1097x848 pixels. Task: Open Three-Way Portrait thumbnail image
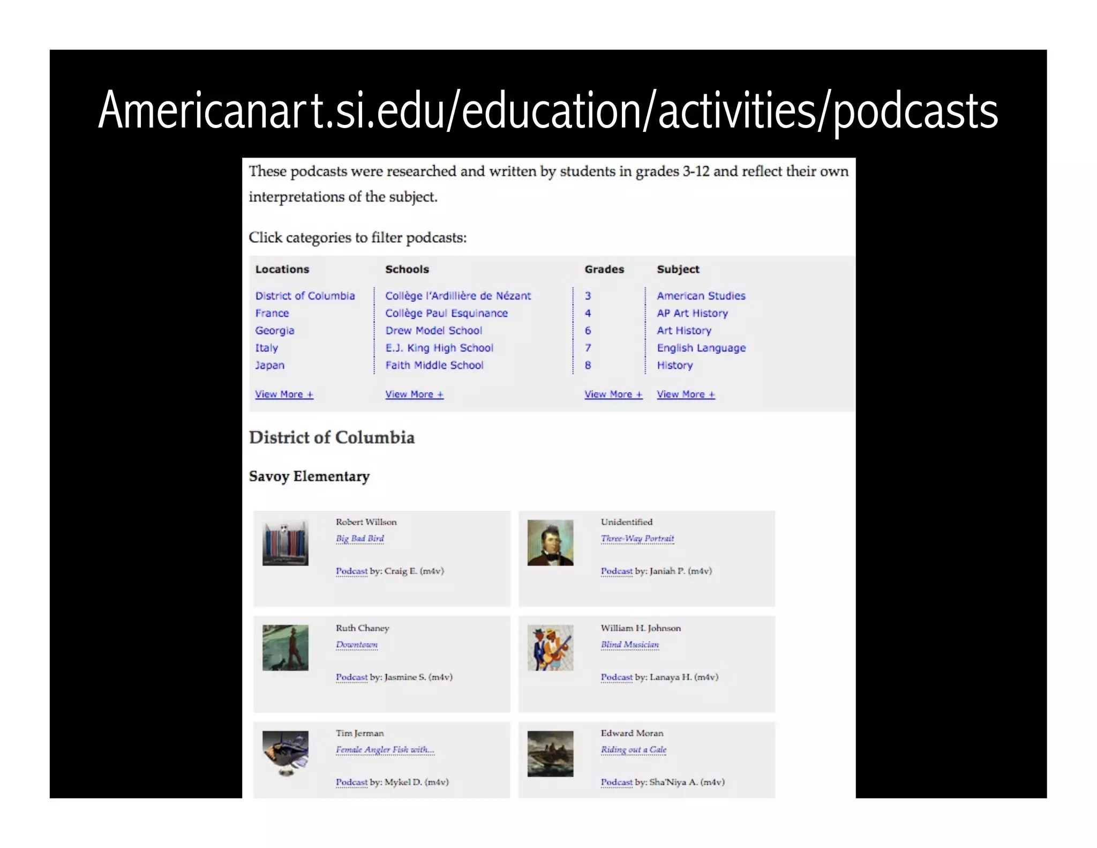[550, 543]
